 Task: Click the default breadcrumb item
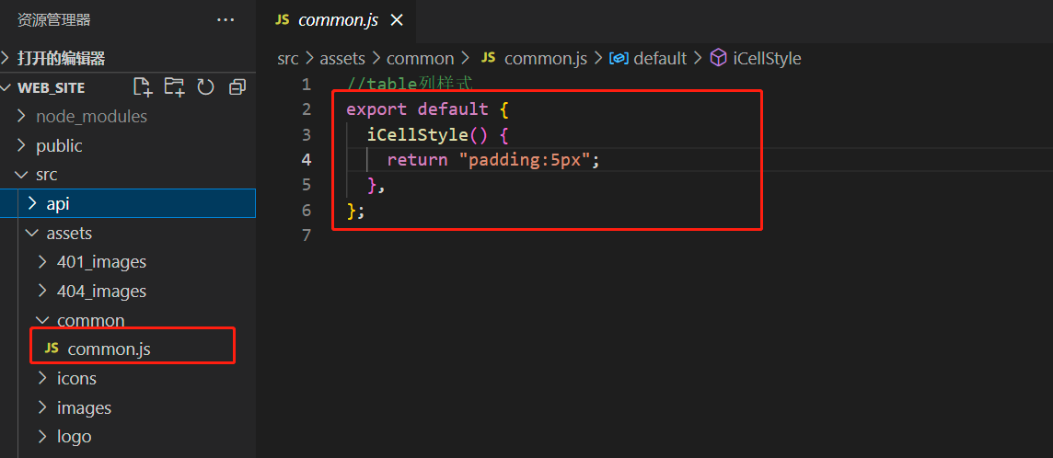pyautogui.click(x=659, y=58)
